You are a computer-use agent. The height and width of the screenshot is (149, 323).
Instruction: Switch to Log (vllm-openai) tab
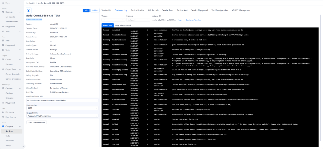123,25
